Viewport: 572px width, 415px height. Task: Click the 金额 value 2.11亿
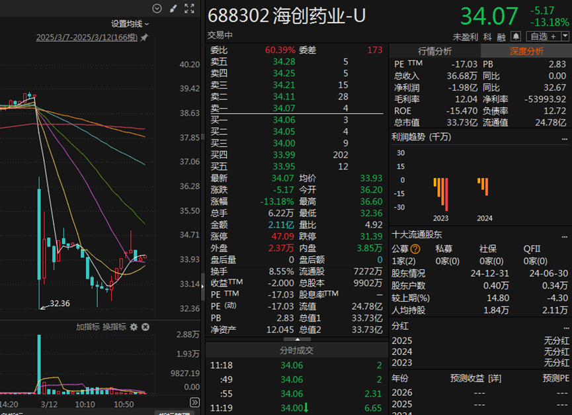click(281, 225)
